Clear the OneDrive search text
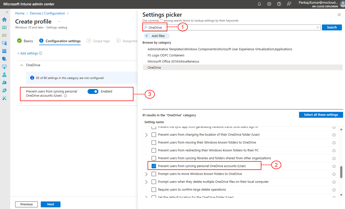 318,27
